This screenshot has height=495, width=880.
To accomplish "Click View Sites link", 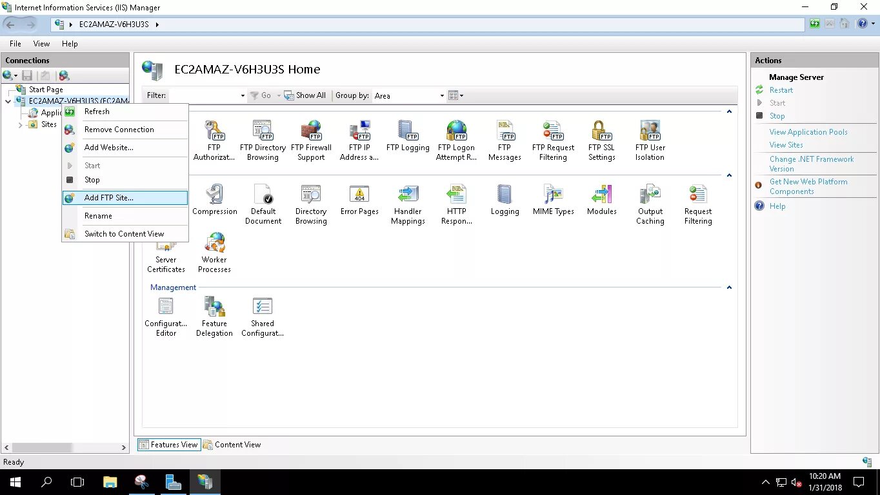I will (786, 145).
